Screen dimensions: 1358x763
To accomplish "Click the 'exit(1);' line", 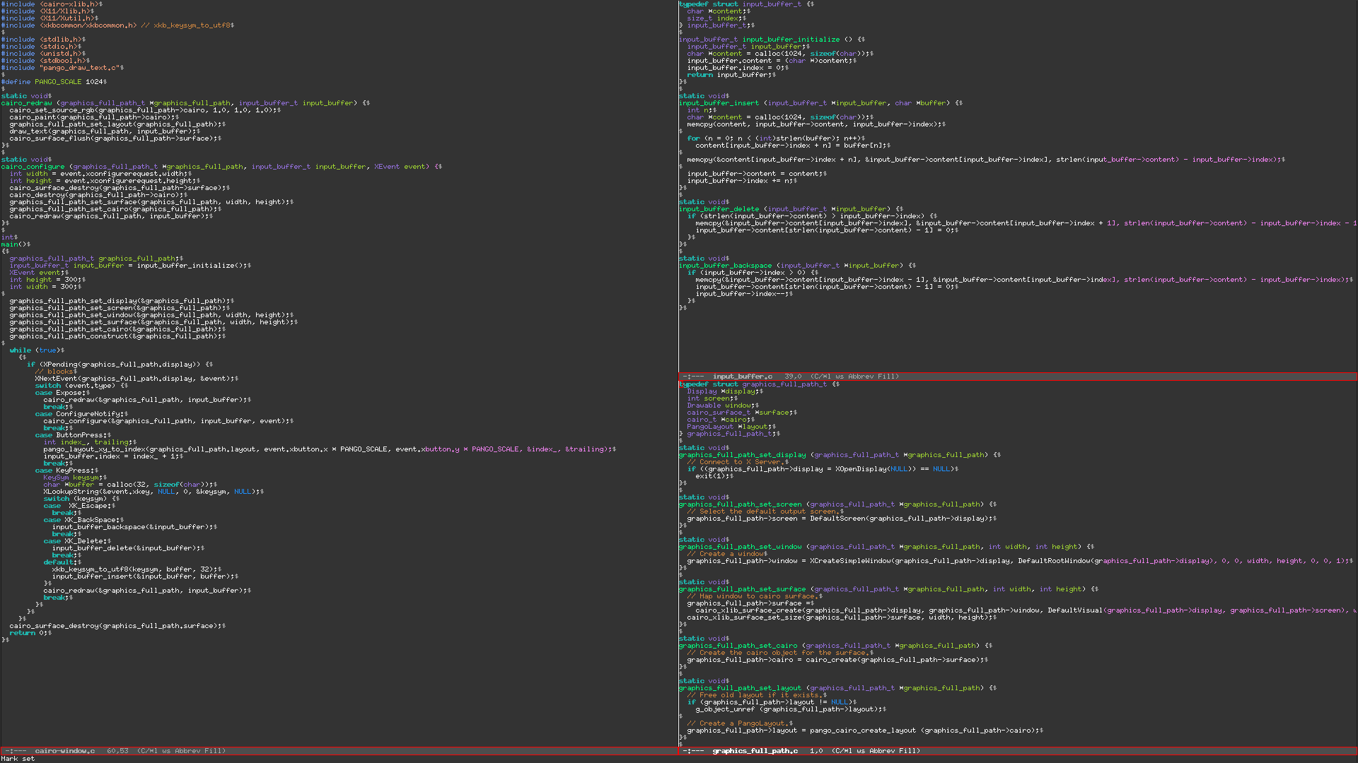I will (x=714, y=476).
